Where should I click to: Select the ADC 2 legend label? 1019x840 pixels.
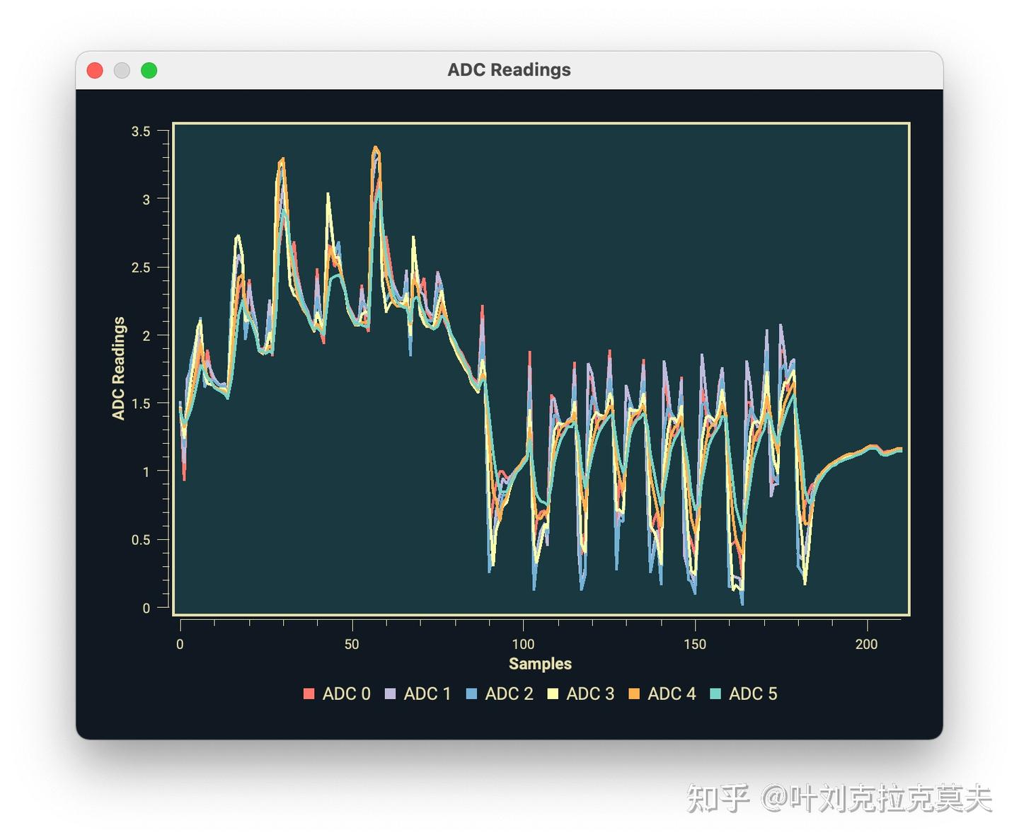(509, 694)
